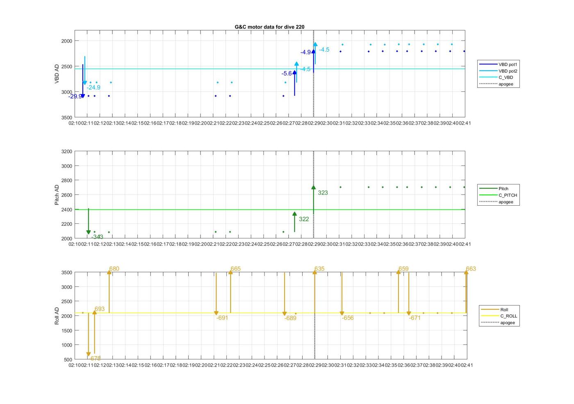The image size is (574, 404).
Task: Click the '680' roll annotation
Action: 114,269
